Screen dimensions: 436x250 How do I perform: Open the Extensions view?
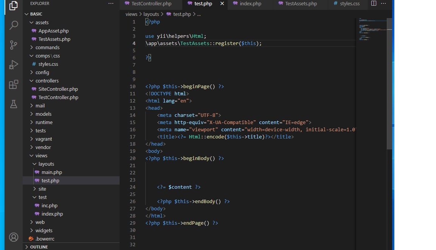(13, 84)
